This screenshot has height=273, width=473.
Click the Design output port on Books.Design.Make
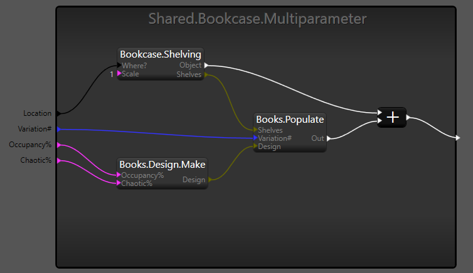point(209,180)
